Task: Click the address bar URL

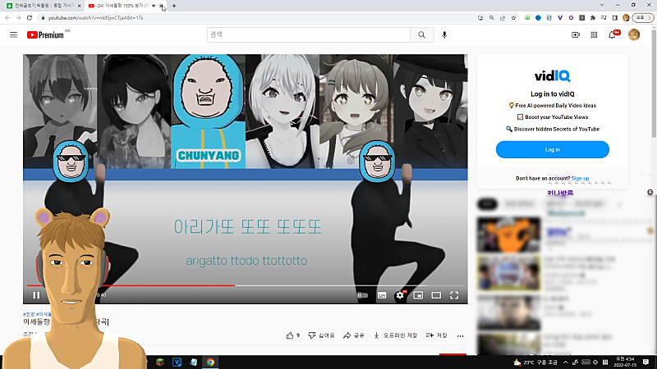Action: pyautogui.click(x=95, y=18)
